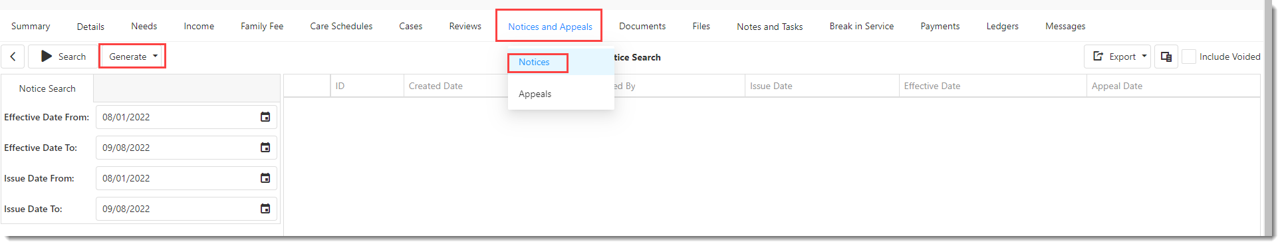Switch to the Care Schedules tab
Screen dimensions: 1282x246
click(341, 26)
